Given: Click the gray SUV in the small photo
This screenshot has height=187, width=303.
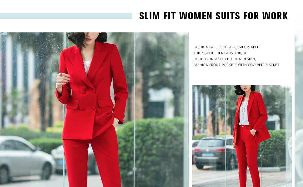Looking at the screenshot, I should click(215, 152).
